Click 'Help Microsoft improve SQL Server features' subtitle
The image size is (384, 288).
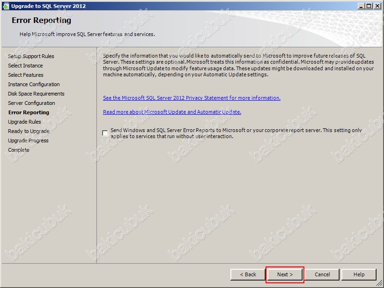[87, 34]
